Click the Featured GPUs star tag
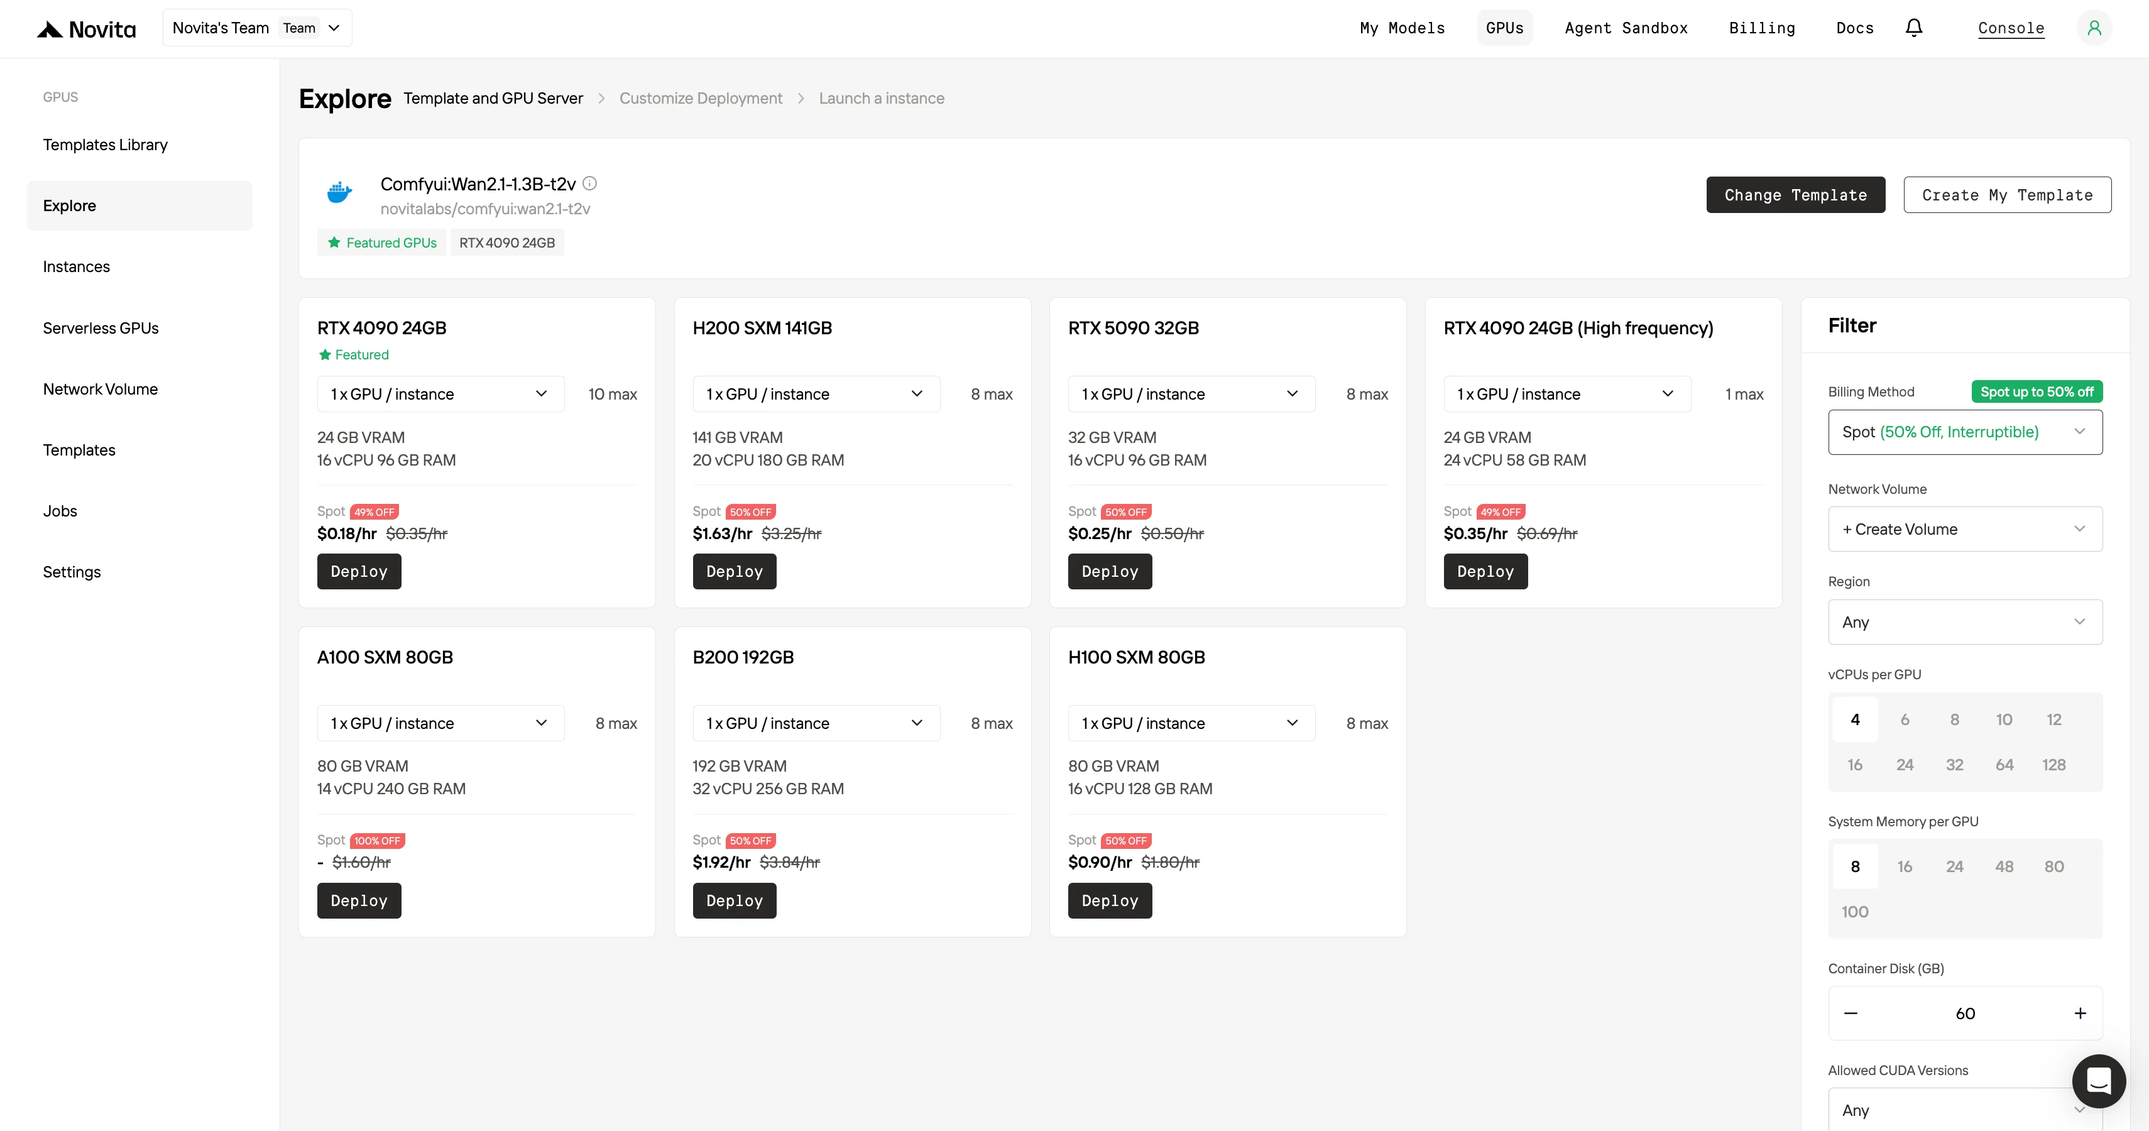Viewport: 2149px width, 1131px height. tap(381, 243)
